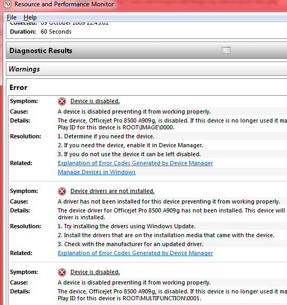Open the 'Device is disabled.' link above the ROOT\MULTIFUNCTION details
This screenshot has height=305, width=287.
tap(95, 272)
